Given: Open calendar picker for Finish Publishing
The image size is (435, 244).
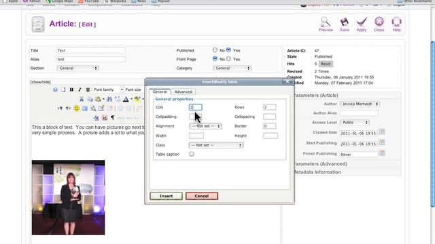Looking at the screenshot, I should click(382, 153).
